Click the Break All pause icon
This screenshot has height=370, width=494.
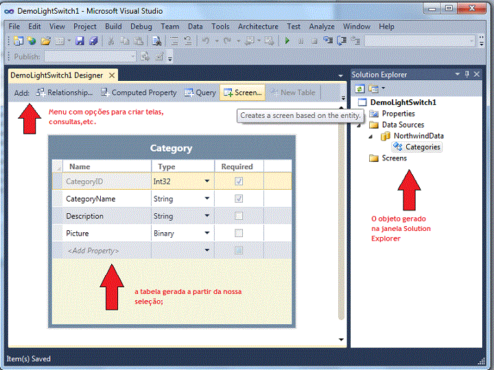[x=301, y=41]
